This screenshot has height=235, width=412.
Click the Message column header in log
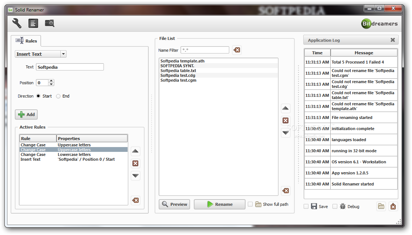[364, 53]
